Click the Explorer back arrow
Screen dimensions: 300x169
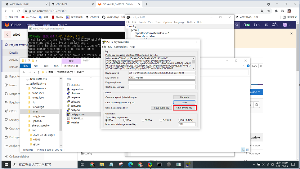tap(24, 72)
